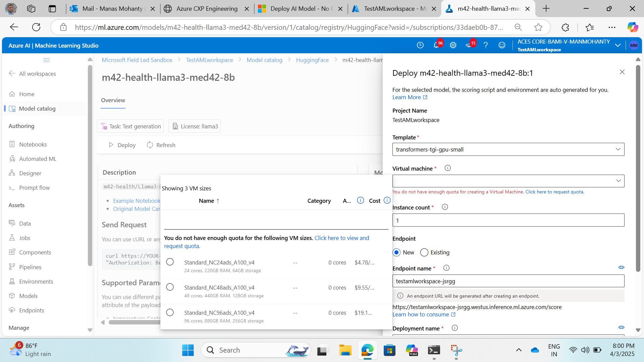Open the MM account avatar
The width and height of the screenshot is (644, 362).
click(634, 45)
